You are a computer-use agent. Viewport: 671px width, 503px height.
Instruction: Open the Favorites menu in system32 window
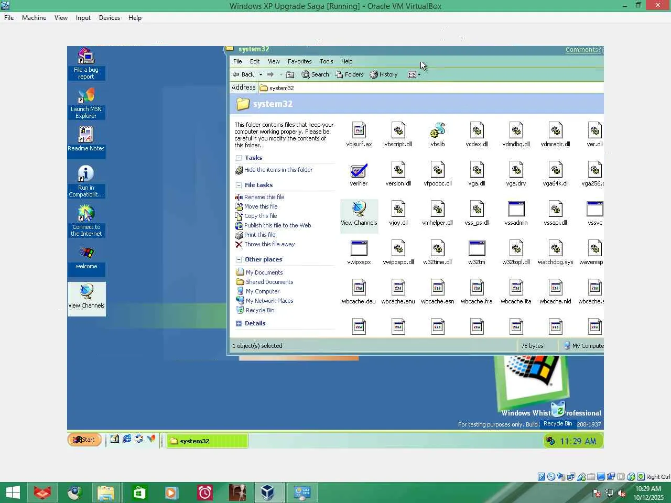tap(299, 61)
